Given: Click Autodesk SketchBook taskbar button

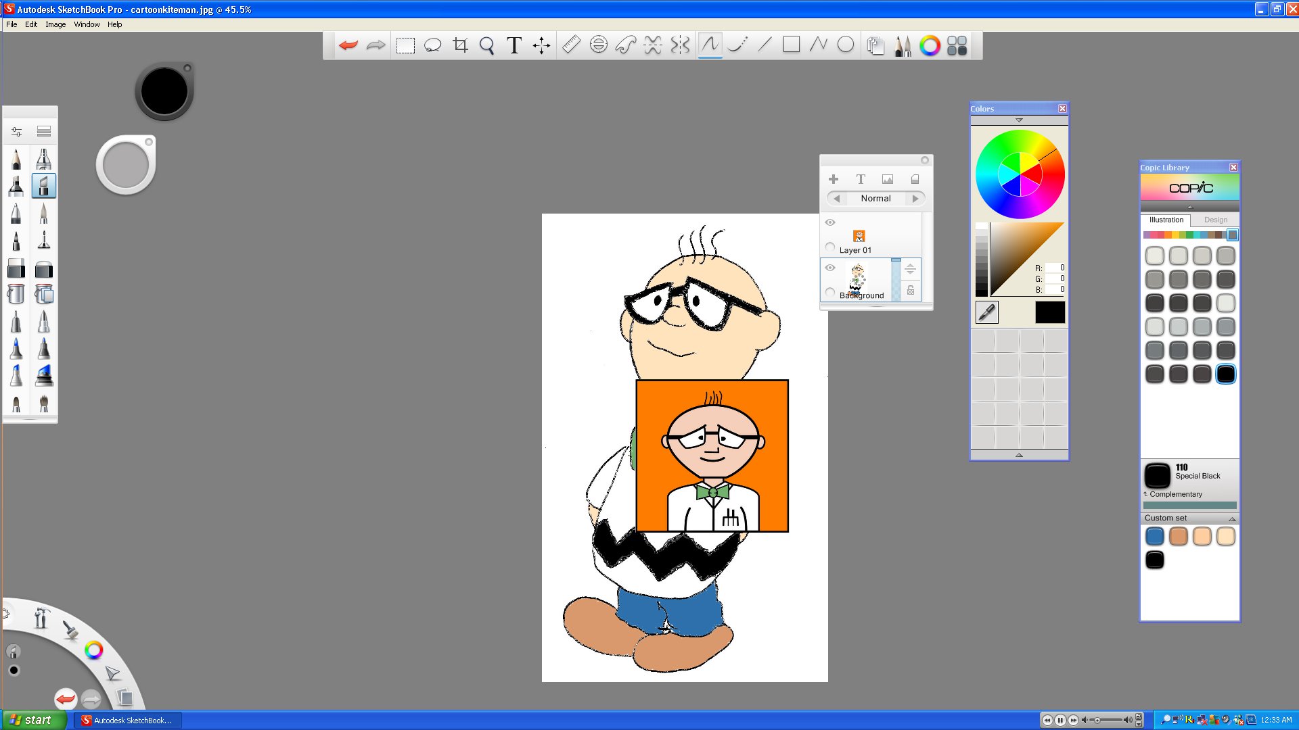Looking at the screenshot, I should click(x=128, y=721).
